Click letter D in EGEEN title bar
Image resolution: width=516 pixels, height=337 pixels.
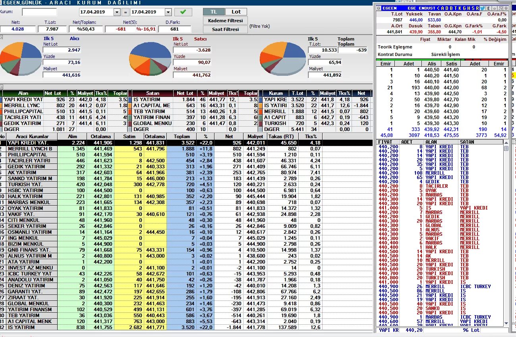click(x=447, y=8)
